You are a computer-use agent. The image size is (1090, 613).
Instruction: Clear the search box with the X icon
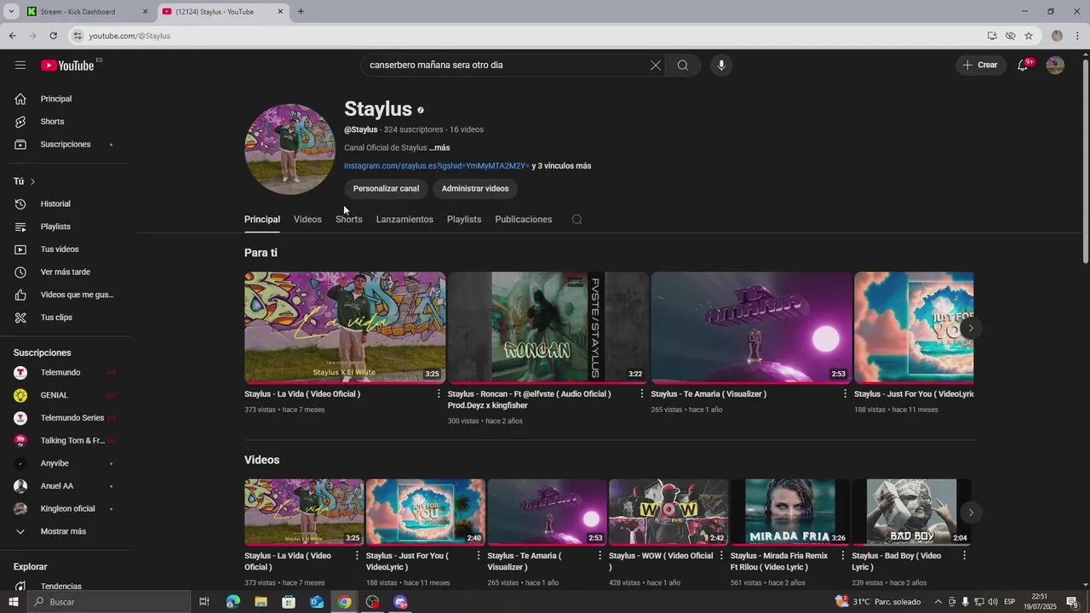tap(656, 66)
